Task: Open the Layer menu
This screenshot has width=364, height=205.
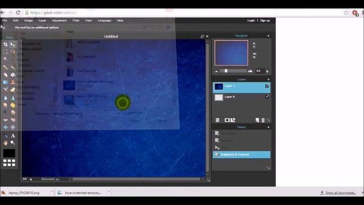Action: pos(42,20)
